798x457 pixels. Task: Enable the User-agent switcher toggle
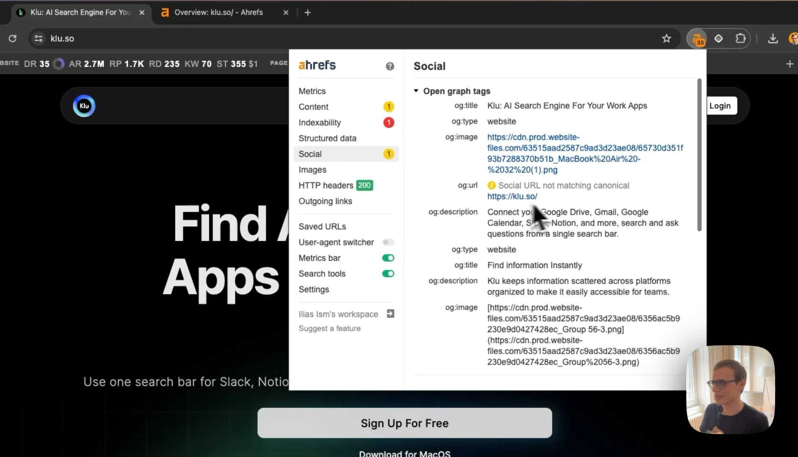pyautogui.click(x=388, y=242)
